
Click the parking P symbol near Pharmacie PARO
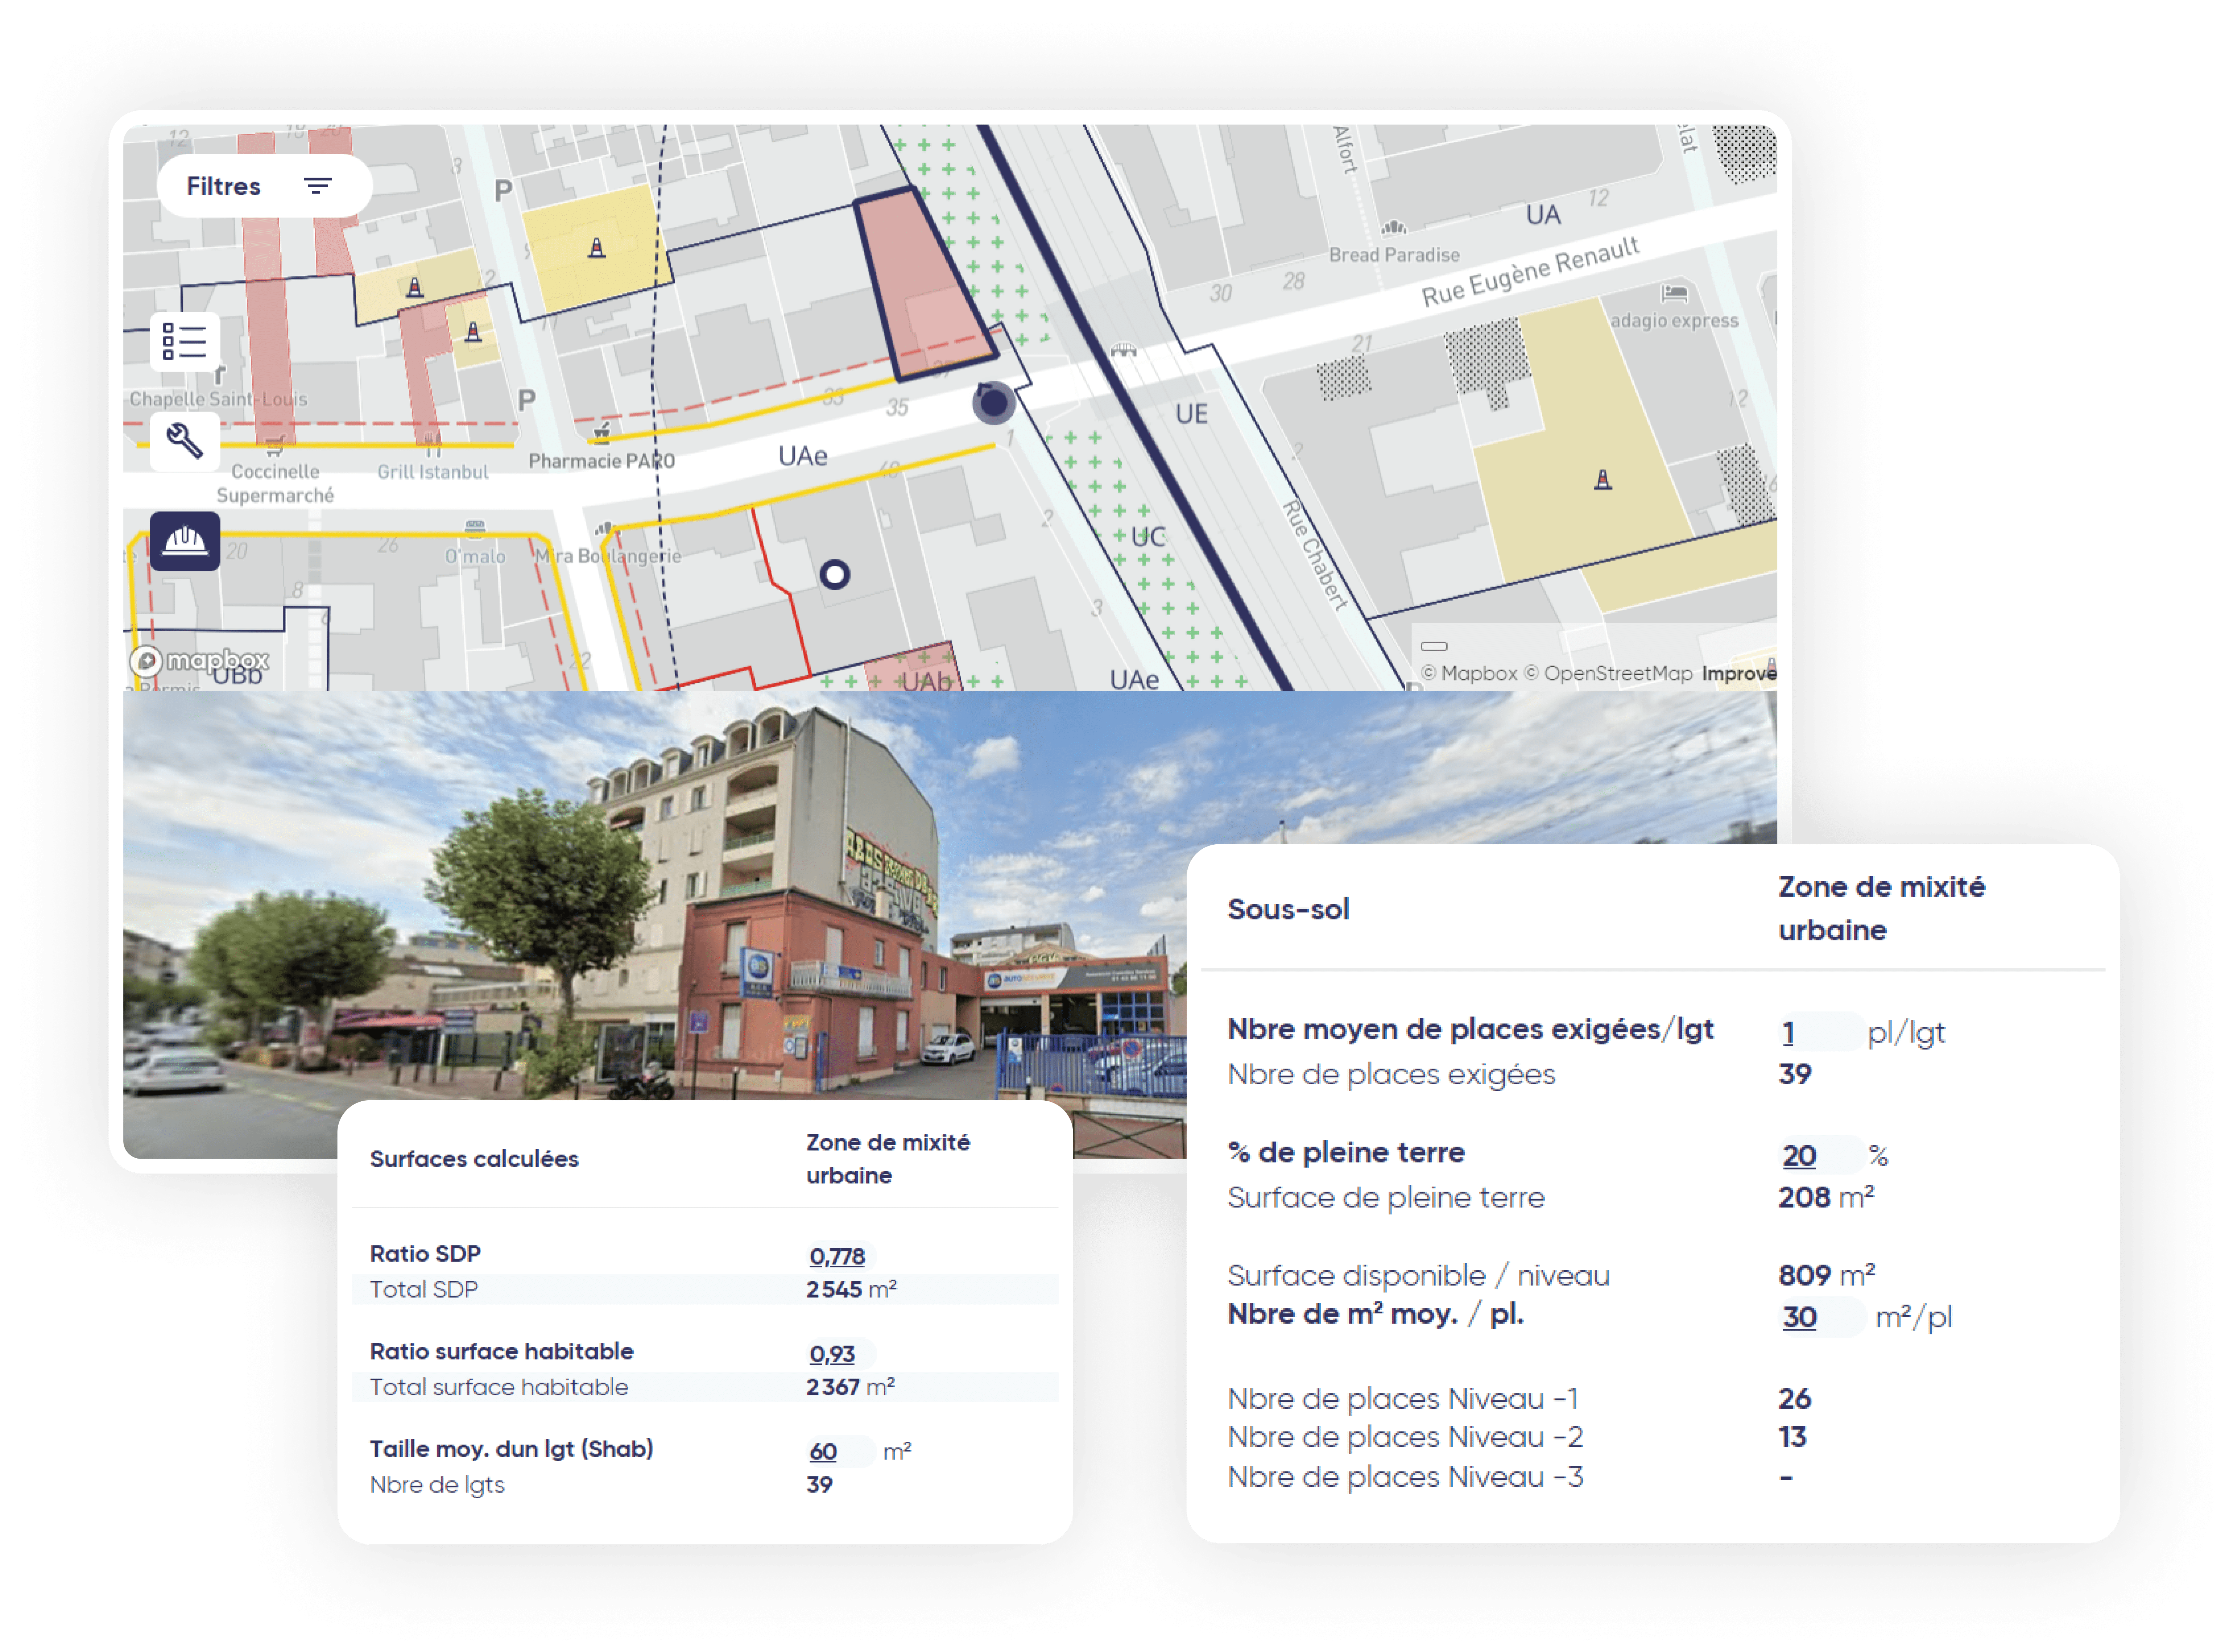click(527, 400)
